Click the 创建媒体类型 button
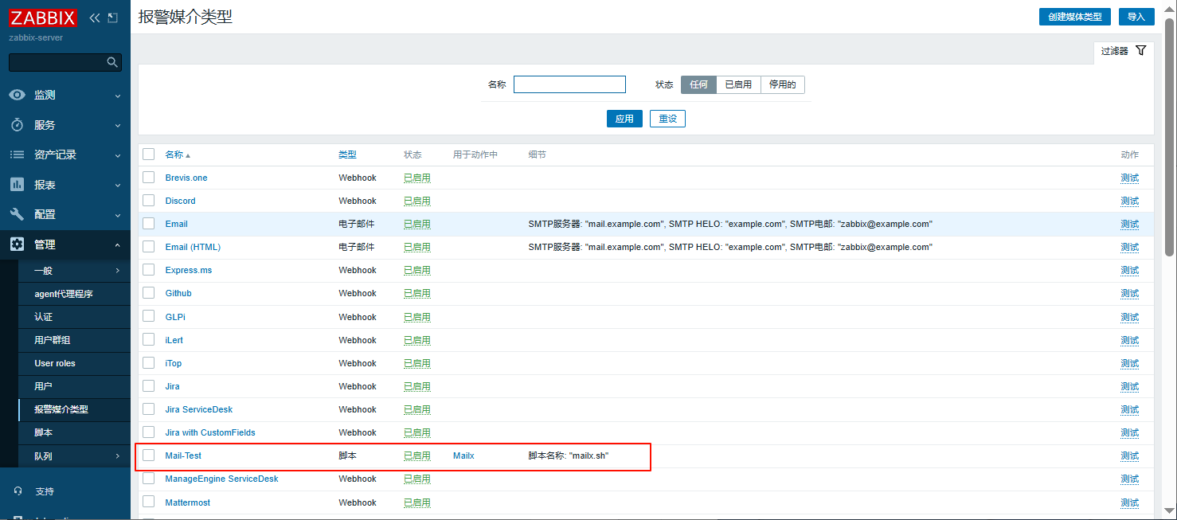Viewport: 1177px width, 520px height. tap(1074, 17)
